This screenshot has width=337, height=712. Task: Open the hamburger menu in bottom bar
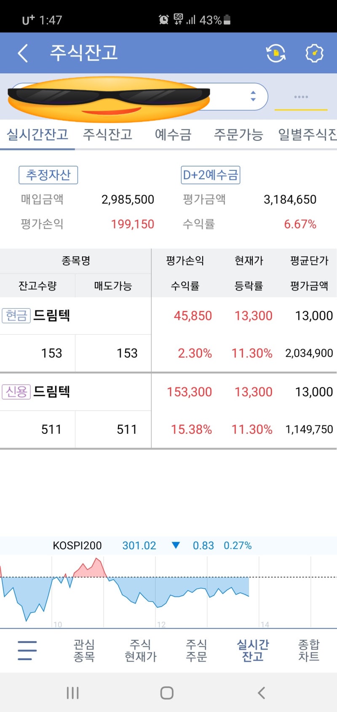coord(27,650)
